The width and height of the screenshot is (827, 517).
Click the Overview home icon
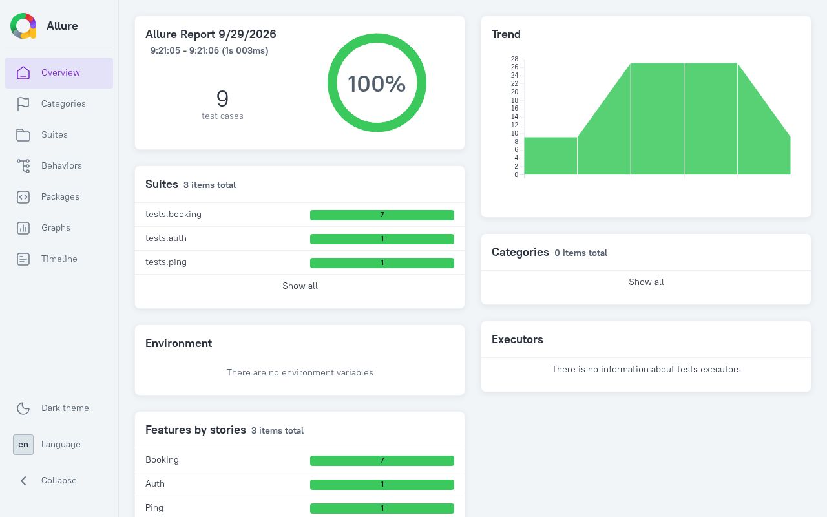click(x=23, y=72)
